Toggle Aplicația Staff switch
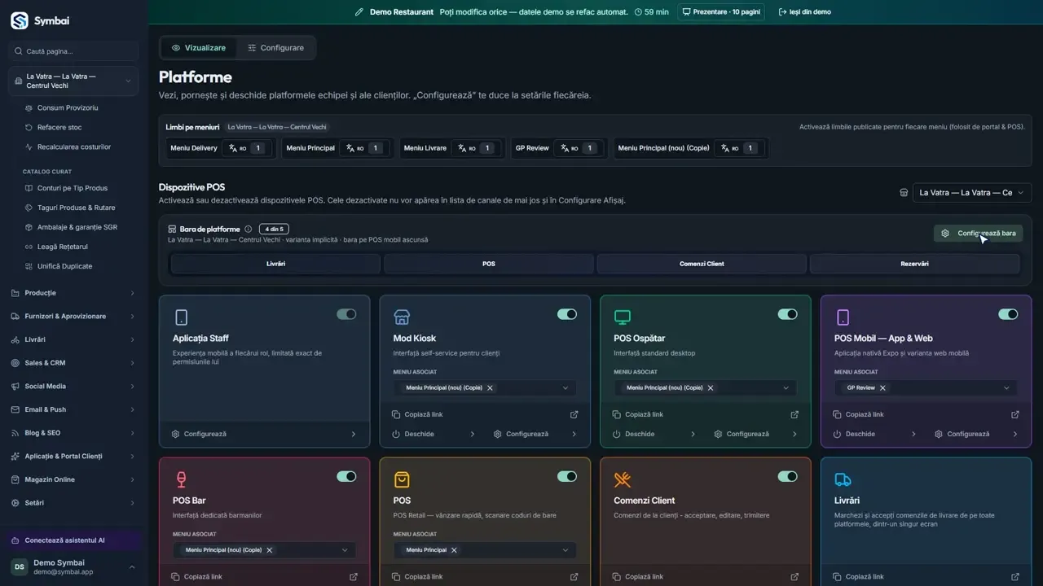 tap(346, 314)
